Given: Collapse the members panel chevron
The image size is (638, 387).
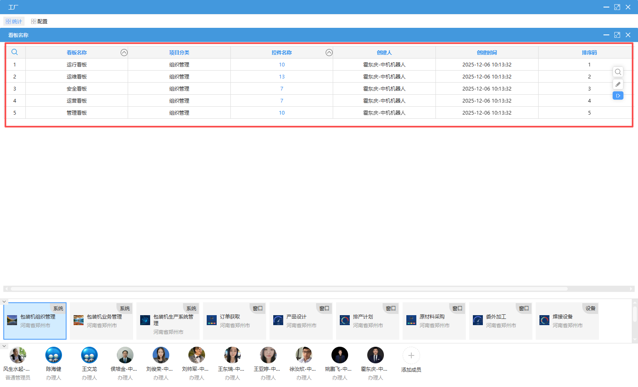Looking at the screenshot, I should (x=4, y=346).
